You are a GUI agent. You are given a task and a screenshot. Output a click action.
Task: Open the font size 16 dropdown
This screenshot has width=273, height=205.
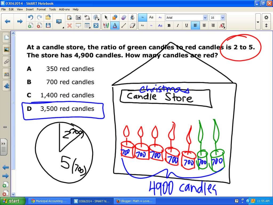223,18
